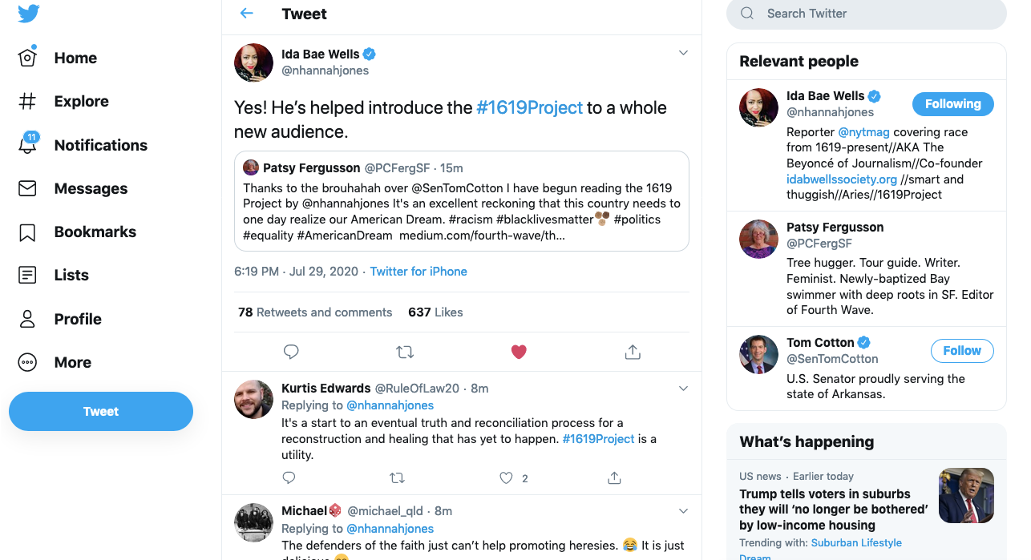This screenshot has height=560, width=1031.
Task: Reply to Ida Bae Wells' tweet
Action: tap(291, 352)
